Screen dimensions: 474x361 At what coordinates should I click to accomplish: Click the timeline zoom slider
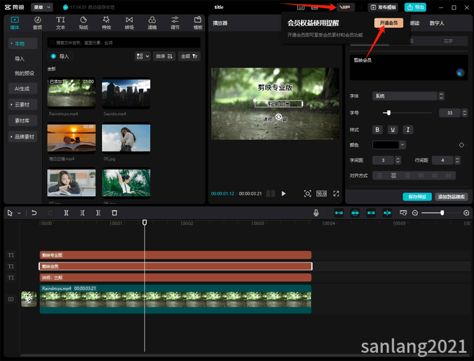pos(440,213)
